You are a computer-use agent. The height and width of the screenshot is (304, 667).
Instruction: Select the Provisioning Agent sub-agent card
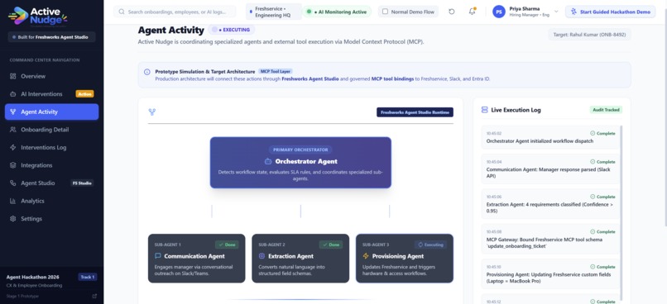pyautogui.click(x=405, y=258)
